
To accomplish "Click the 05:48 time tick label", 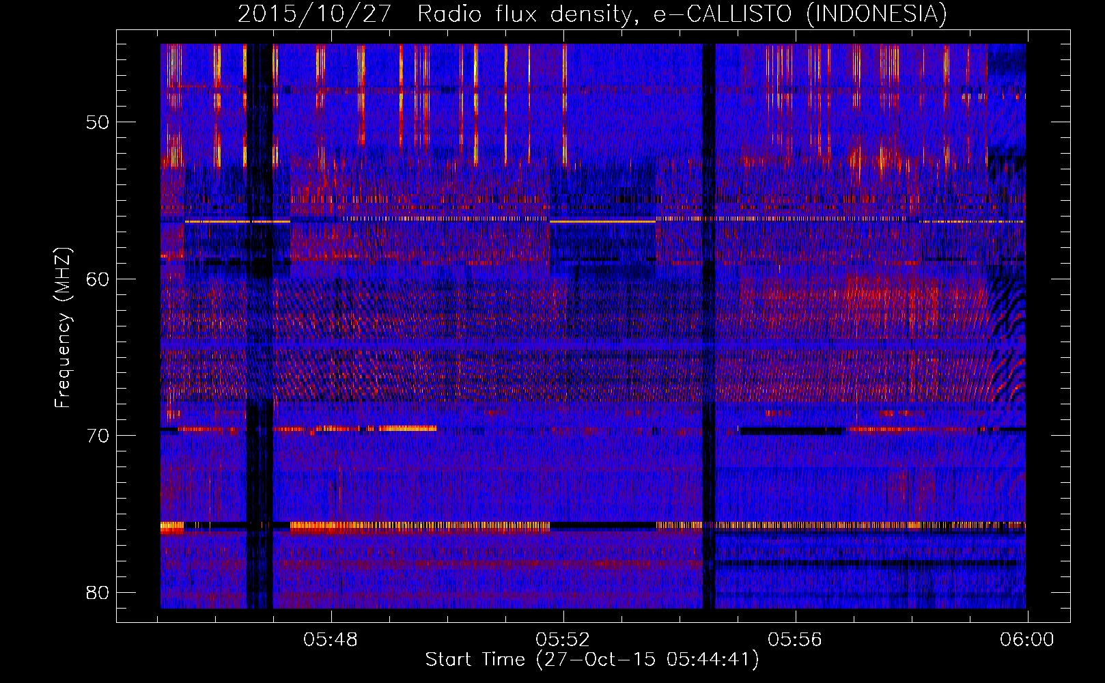I will pos(331,640).
